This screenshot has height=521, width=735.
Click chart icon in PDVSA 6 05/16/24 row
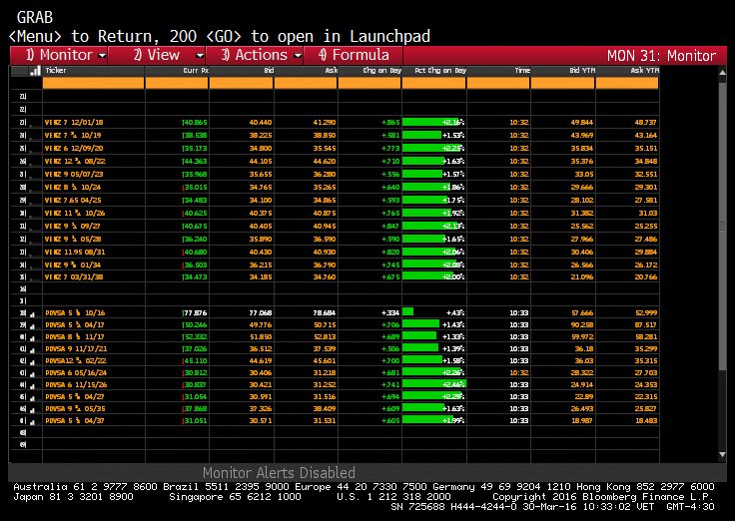tap(32, 374)
